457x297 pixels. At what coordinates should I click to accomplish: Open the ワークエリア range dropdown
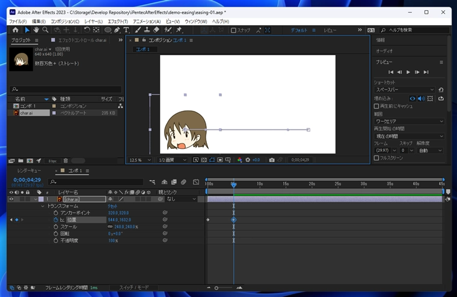click(x=409, y=121)
